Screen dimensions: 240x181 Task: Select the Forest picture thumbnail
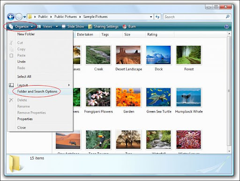pos(188,55)
